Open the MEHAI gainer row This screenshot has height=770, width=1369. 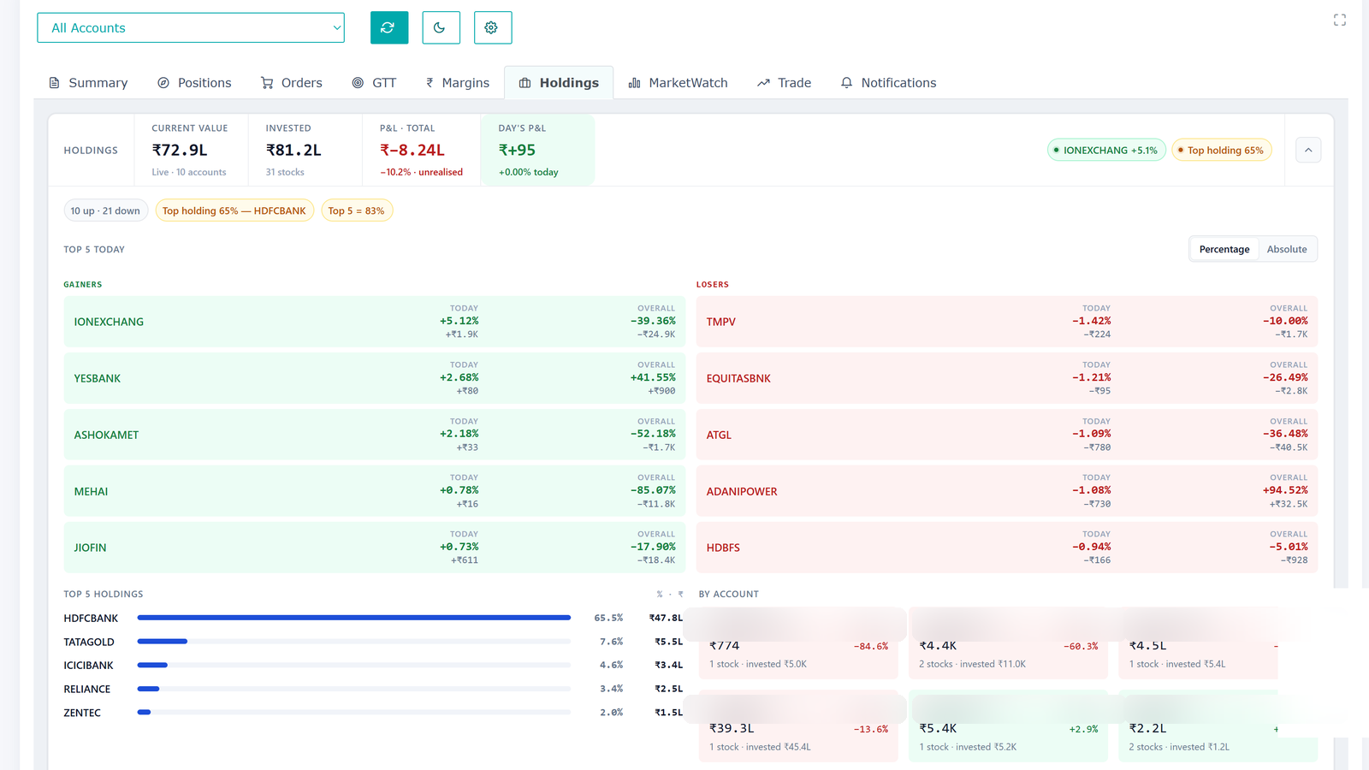click(x=375, y=491)
